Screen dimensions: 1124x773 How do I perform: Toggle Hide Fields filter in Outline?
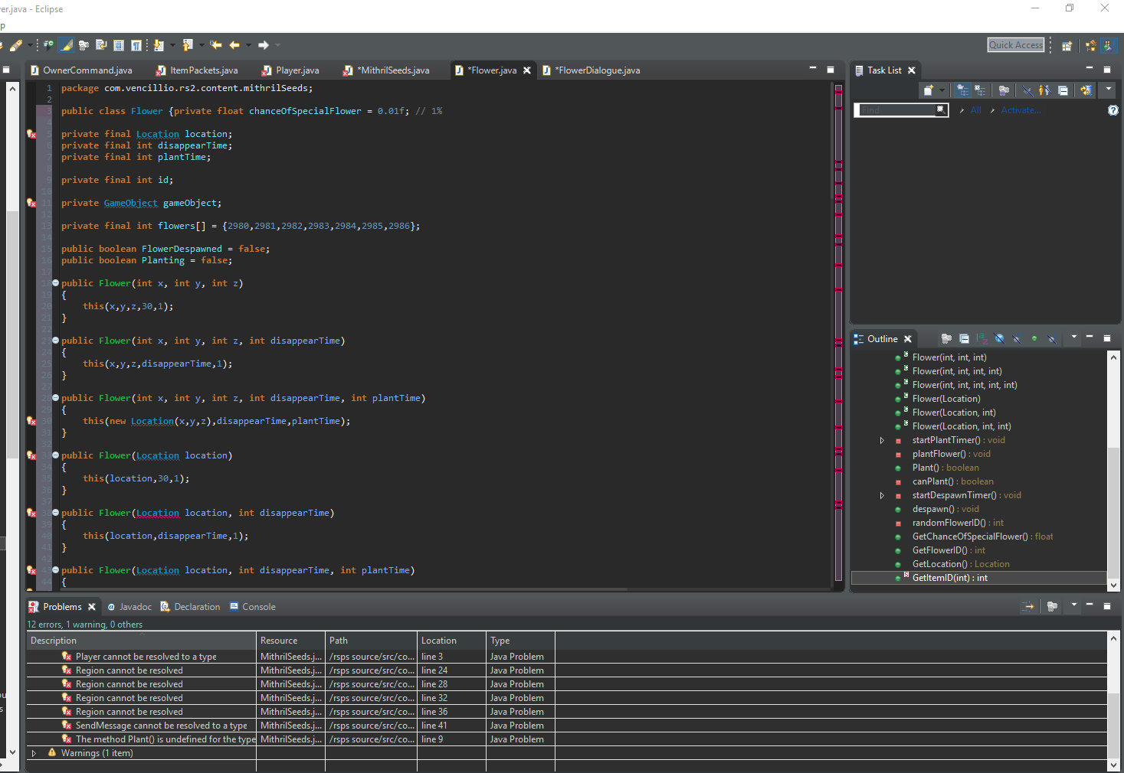(x=999, y=338)
